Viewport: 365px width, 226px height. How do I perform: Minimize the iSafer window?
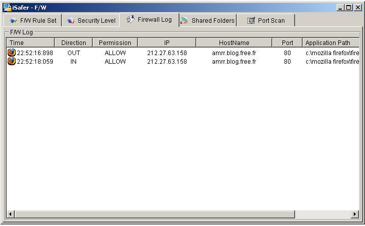[340, 8]
